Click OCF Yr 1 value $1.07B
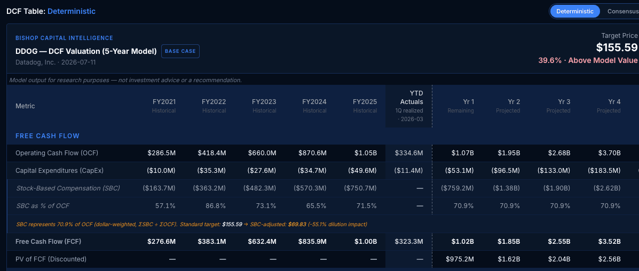 point(462,153)
